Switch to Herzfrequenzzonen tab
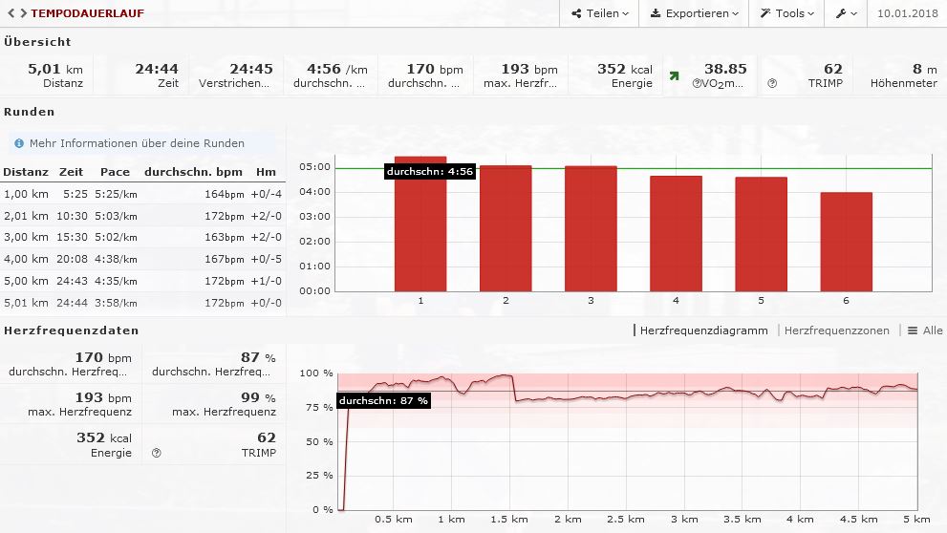Screen dimensions: 947x533 (836, 330)
